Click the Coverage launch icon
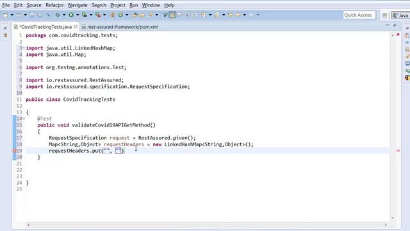410x231 pixels. click(x=85, y=15)
